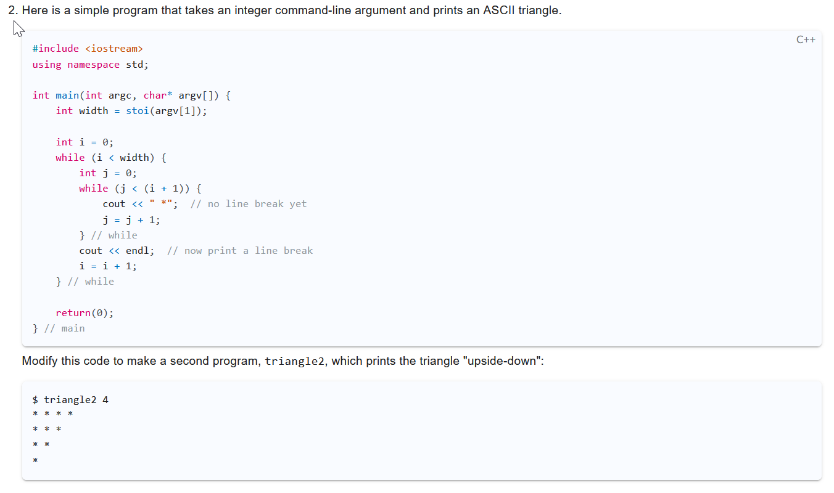Click the $ triangle2 4 command line
This screenshot has width=834, height=493.
(x=70, y=399)
